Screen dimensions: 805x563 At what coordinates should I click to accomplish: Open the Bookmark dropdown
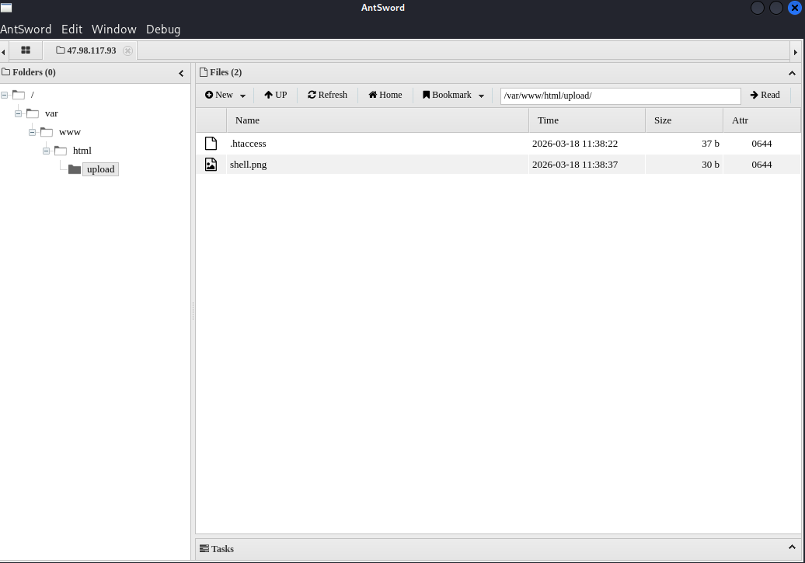[x=453, y=95]
